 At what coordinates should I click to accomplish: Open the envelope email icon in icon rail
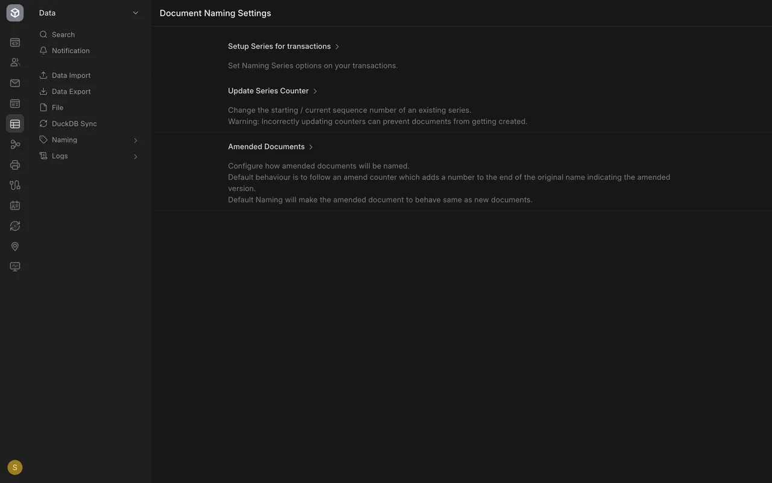(x=15, y=83)
